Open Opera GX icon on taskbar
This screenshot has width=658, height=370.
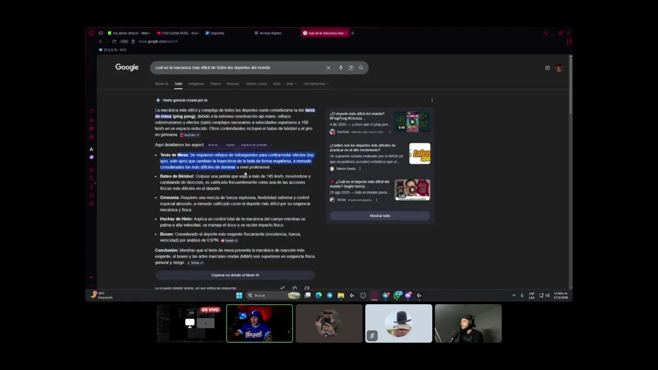click(x=374, y=295)
